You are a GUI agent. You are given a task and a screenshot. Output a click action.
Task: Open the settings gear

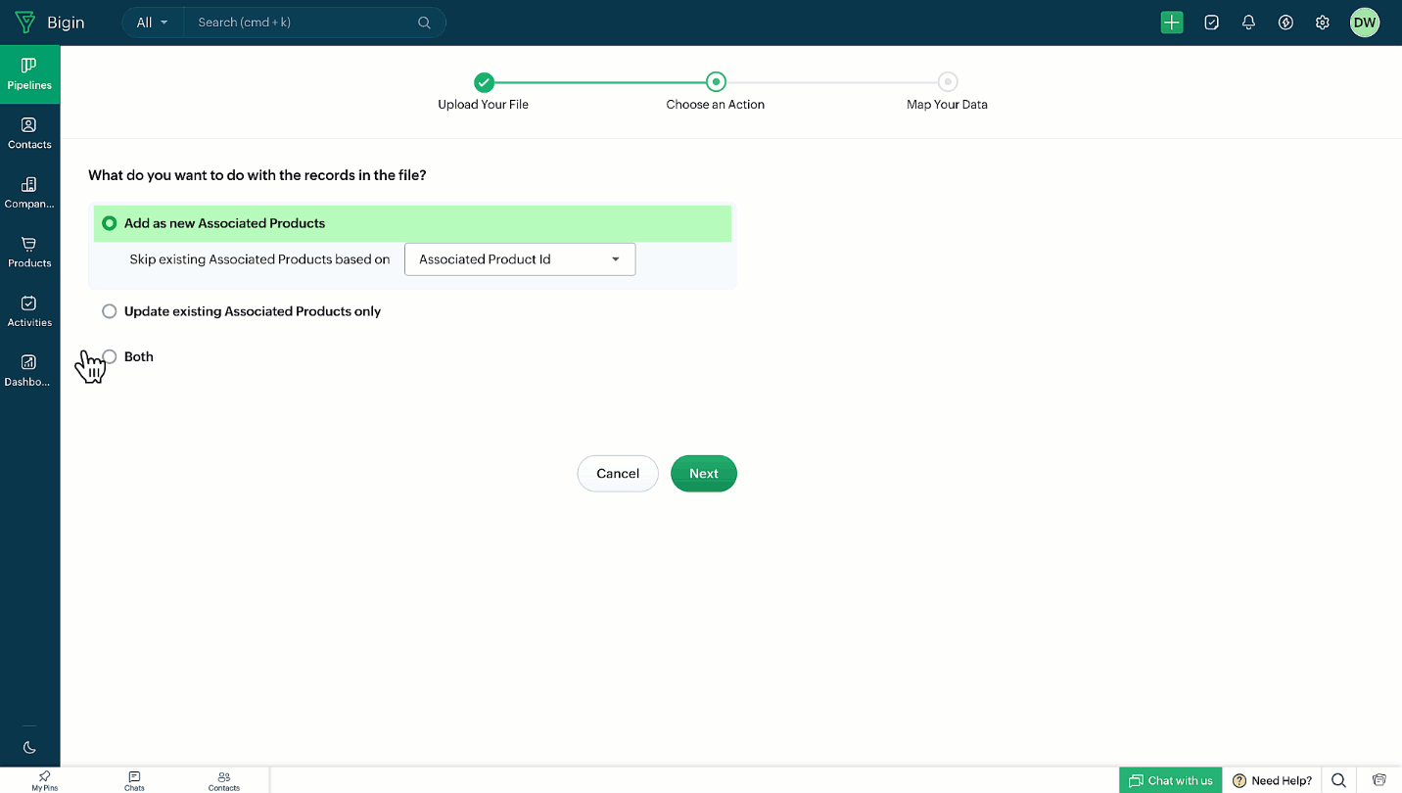1323,23
